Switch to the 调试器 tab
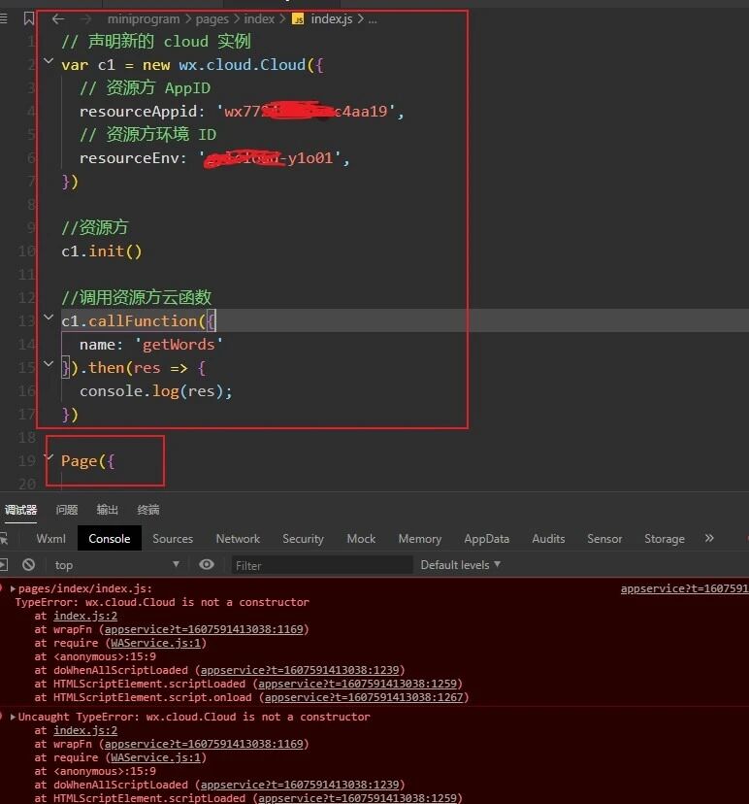 tap(21, 510)
